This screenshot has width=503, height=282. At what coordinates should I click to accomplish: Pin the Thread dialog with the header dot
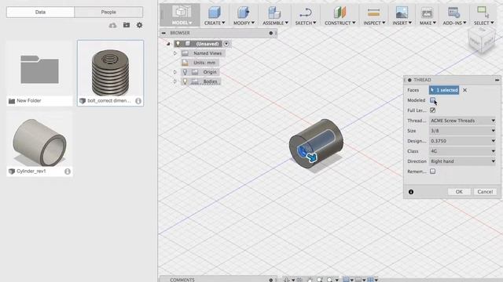409,80
